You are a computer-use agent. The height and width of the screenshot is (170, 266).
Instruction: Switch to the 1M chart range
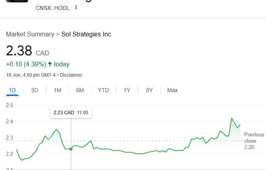(x=57, y=90)
